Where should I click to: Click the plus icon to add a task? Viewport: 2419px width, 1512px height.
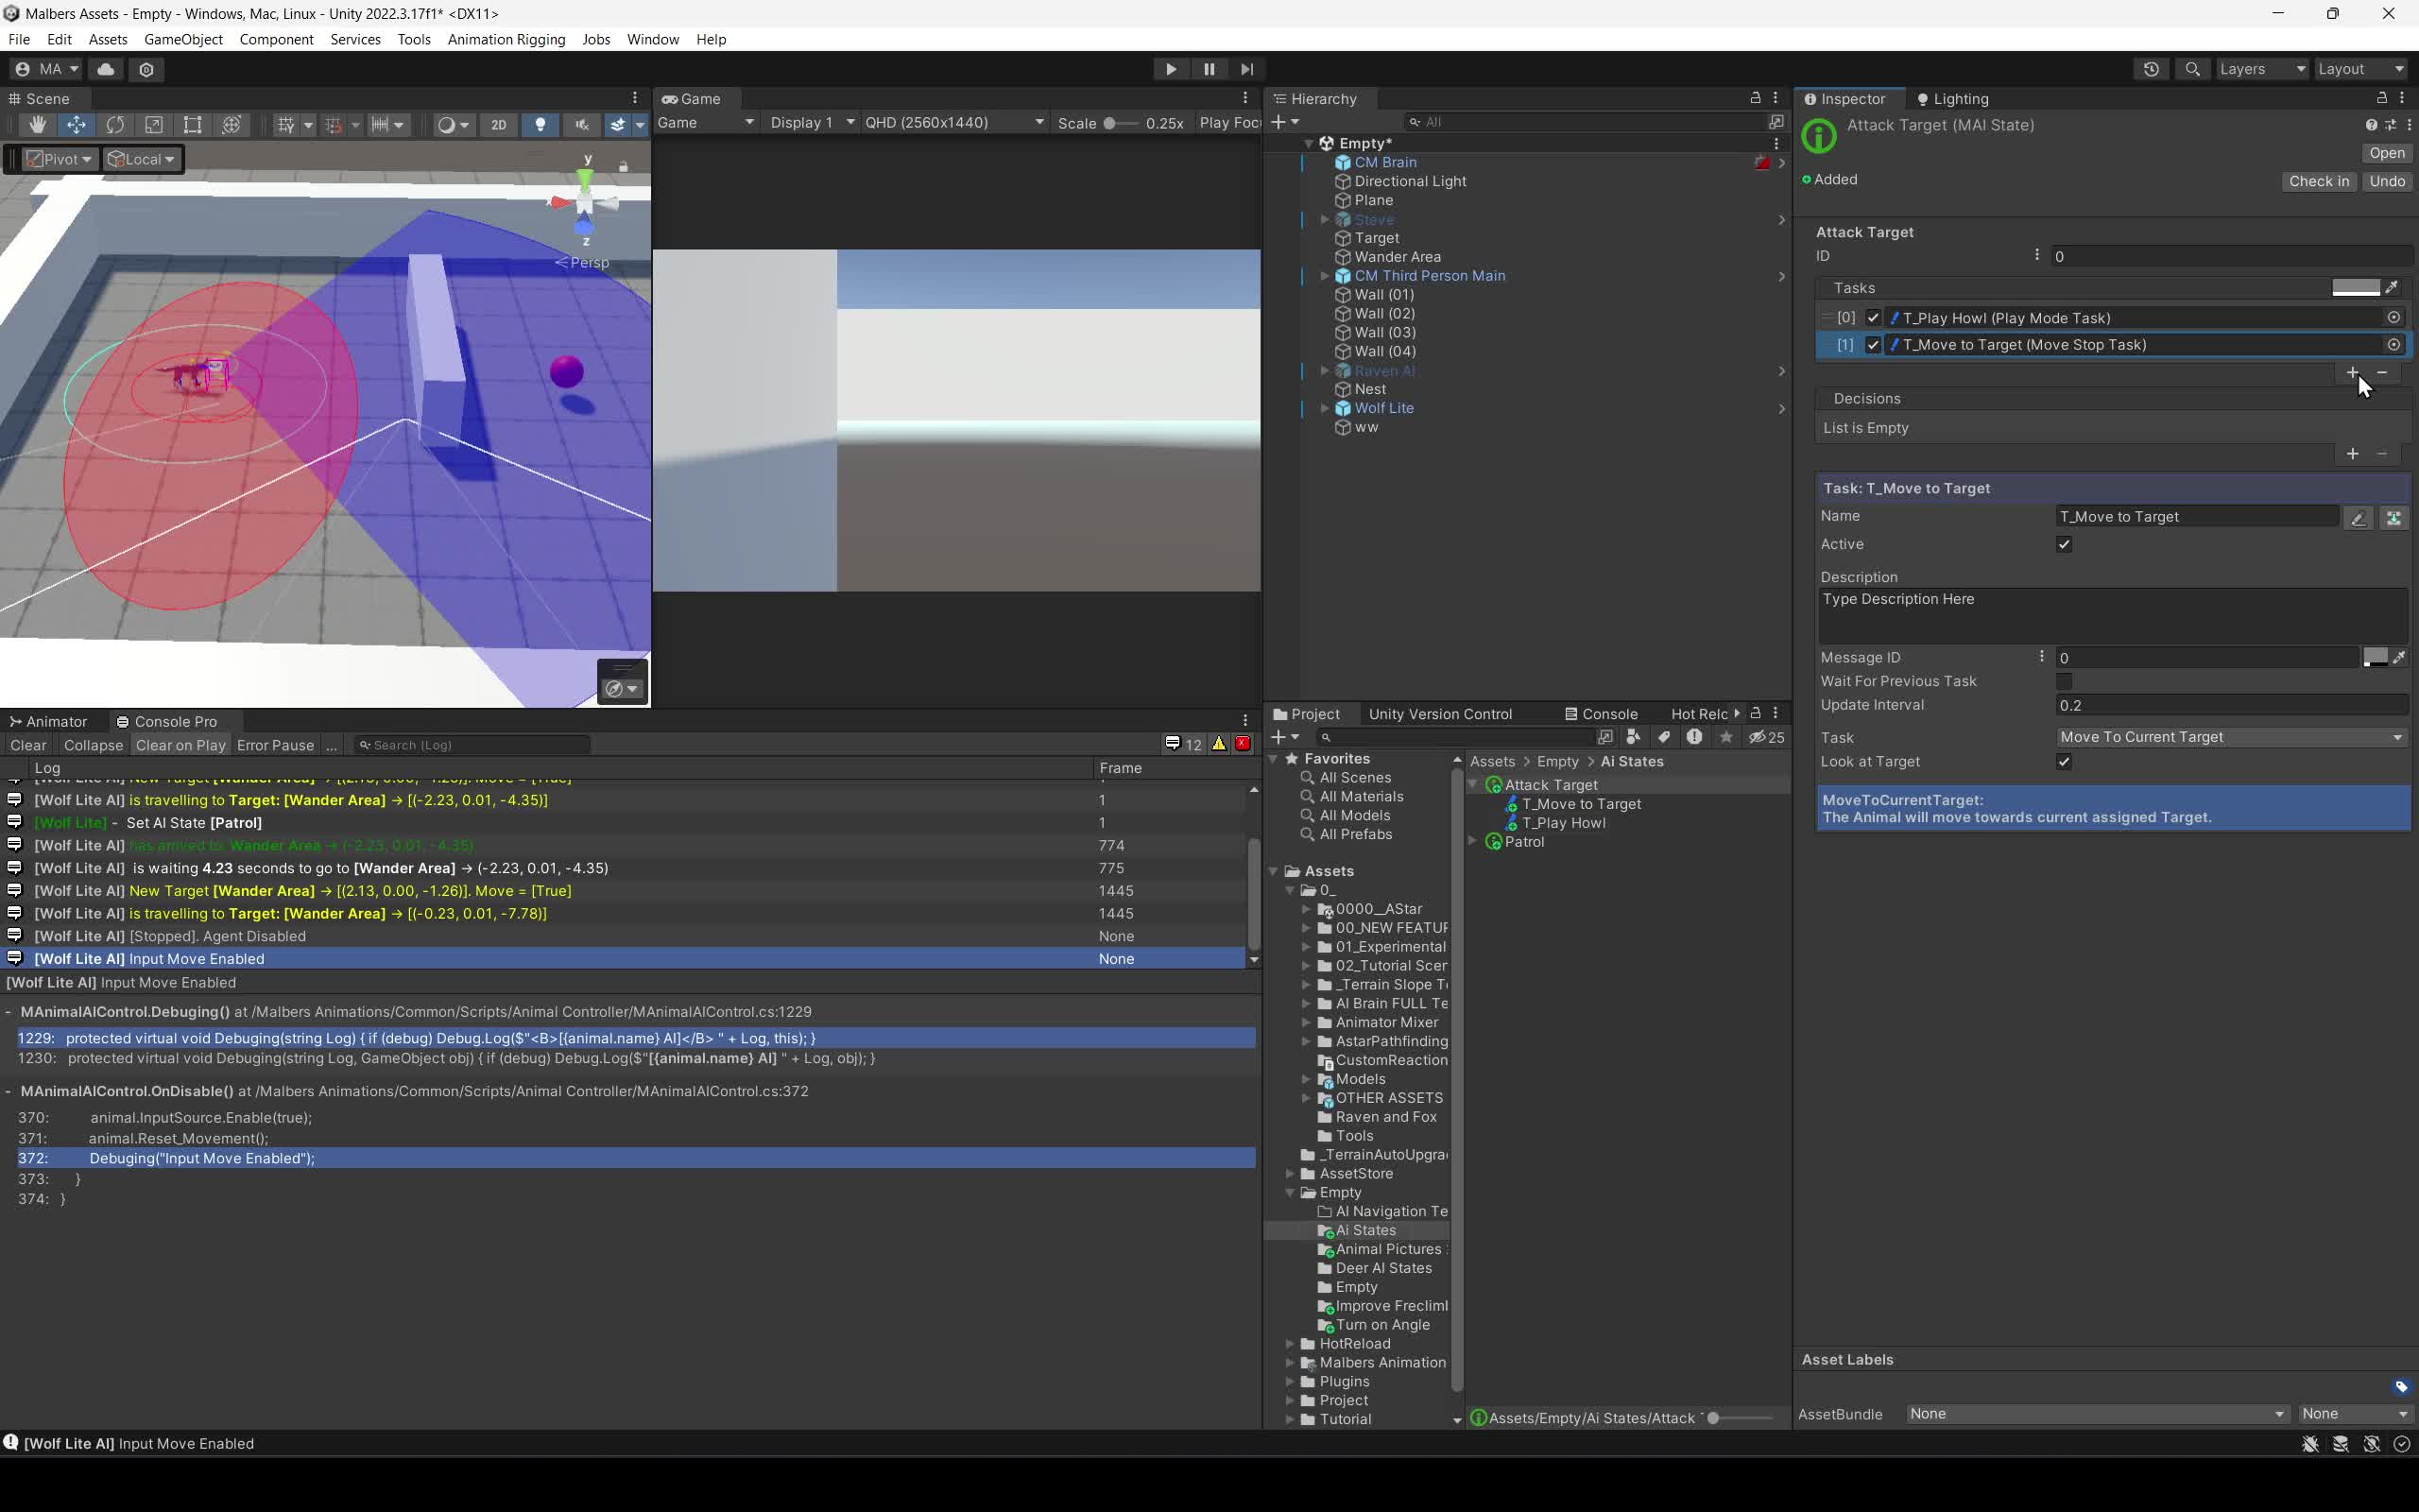(x=2352, y=372)
